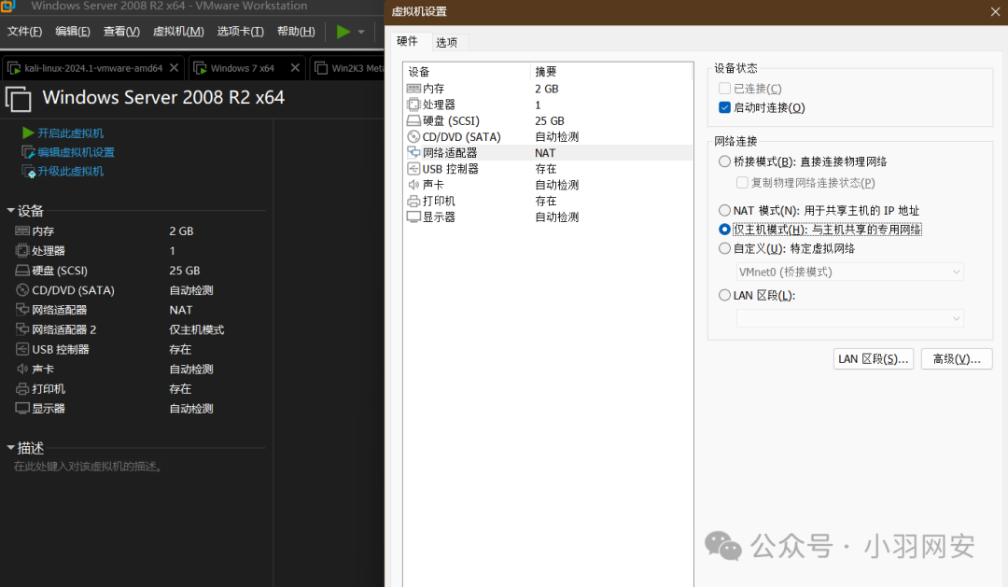Image resolution: width=1008 pixels, height=587 pixels.
Task: Select 硬盘 (SCSI) row icon in settings dialog
Action: (413, 121)
